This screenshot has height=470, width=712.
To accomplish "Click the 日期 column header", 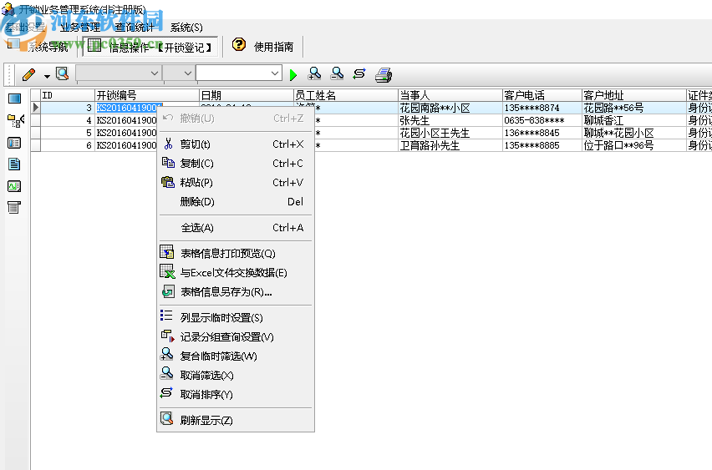I will 247,95.
